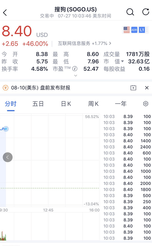Viewport: 152px width, 246px height.
Task: Dismiss the earnings report notice
Action: pyautogui.click(x=147, y=88)
